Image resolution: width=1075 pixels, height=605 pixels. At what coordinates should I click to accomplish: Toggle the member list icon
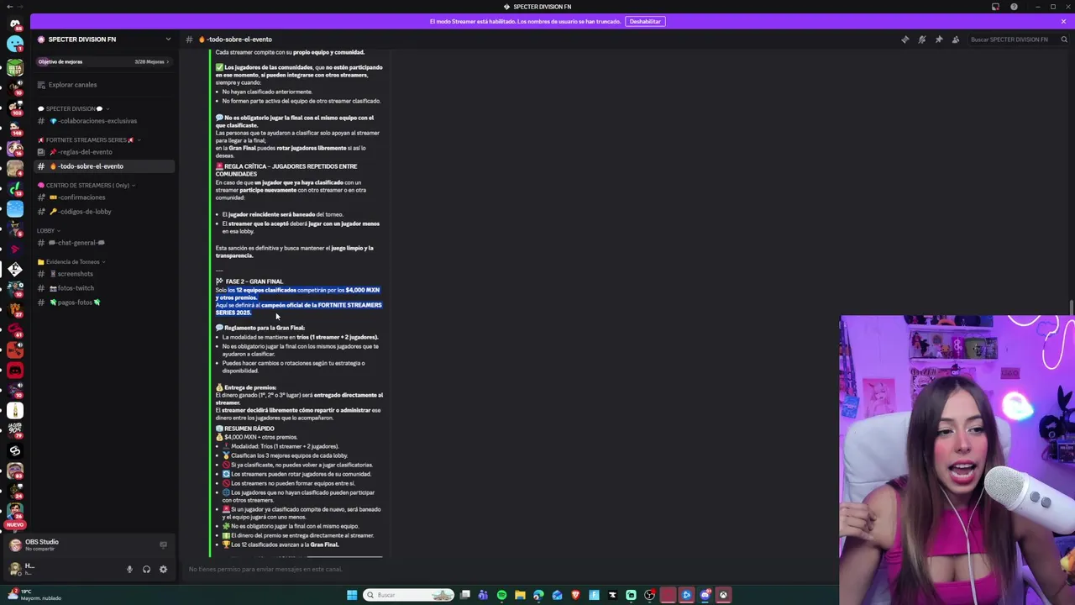(x=955, y=39)
